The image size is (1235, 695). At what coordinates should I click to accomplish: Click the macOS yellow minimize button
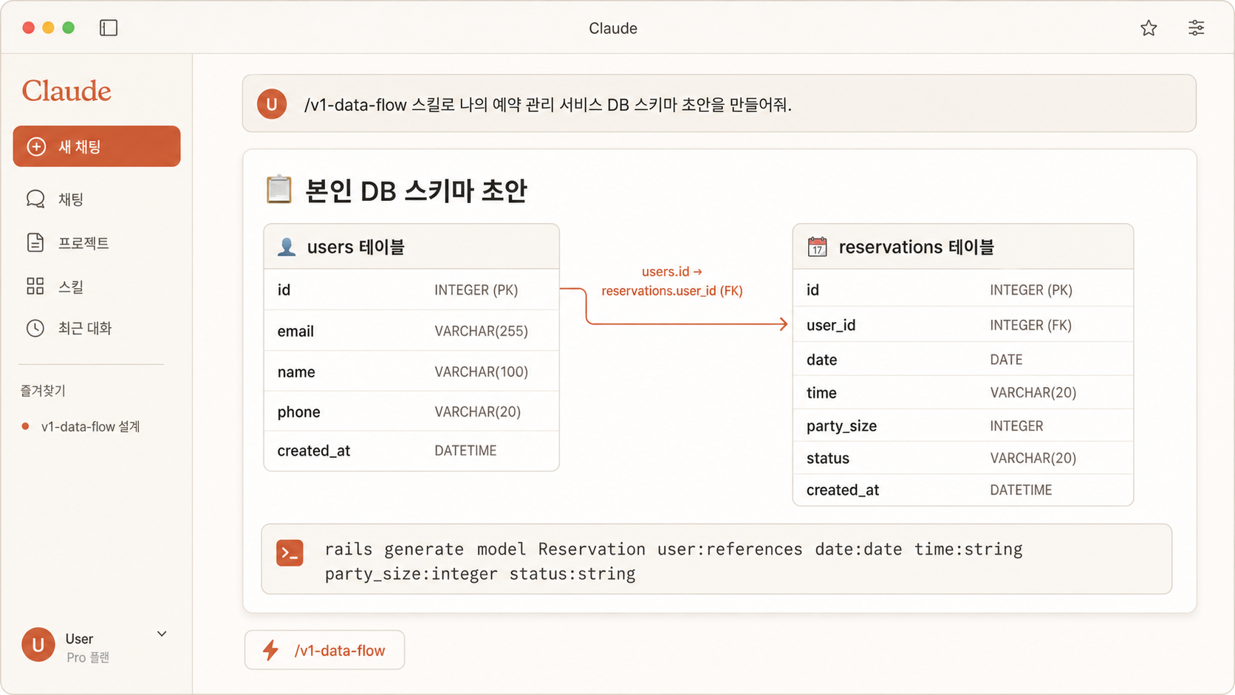click(x=49, y=28)
